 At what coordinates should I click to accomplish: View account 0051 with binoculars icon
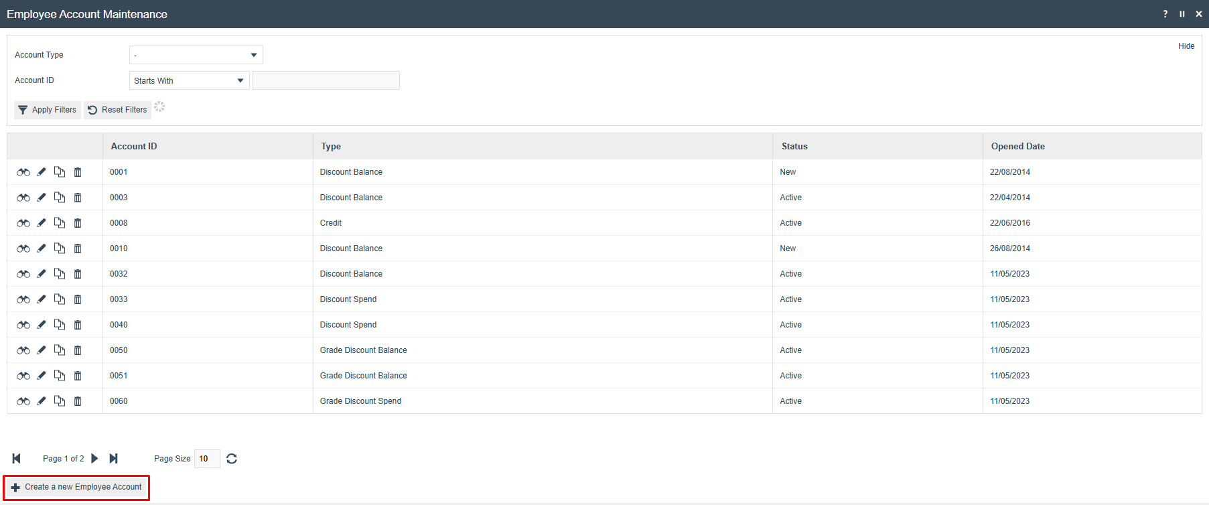[23, 376]
